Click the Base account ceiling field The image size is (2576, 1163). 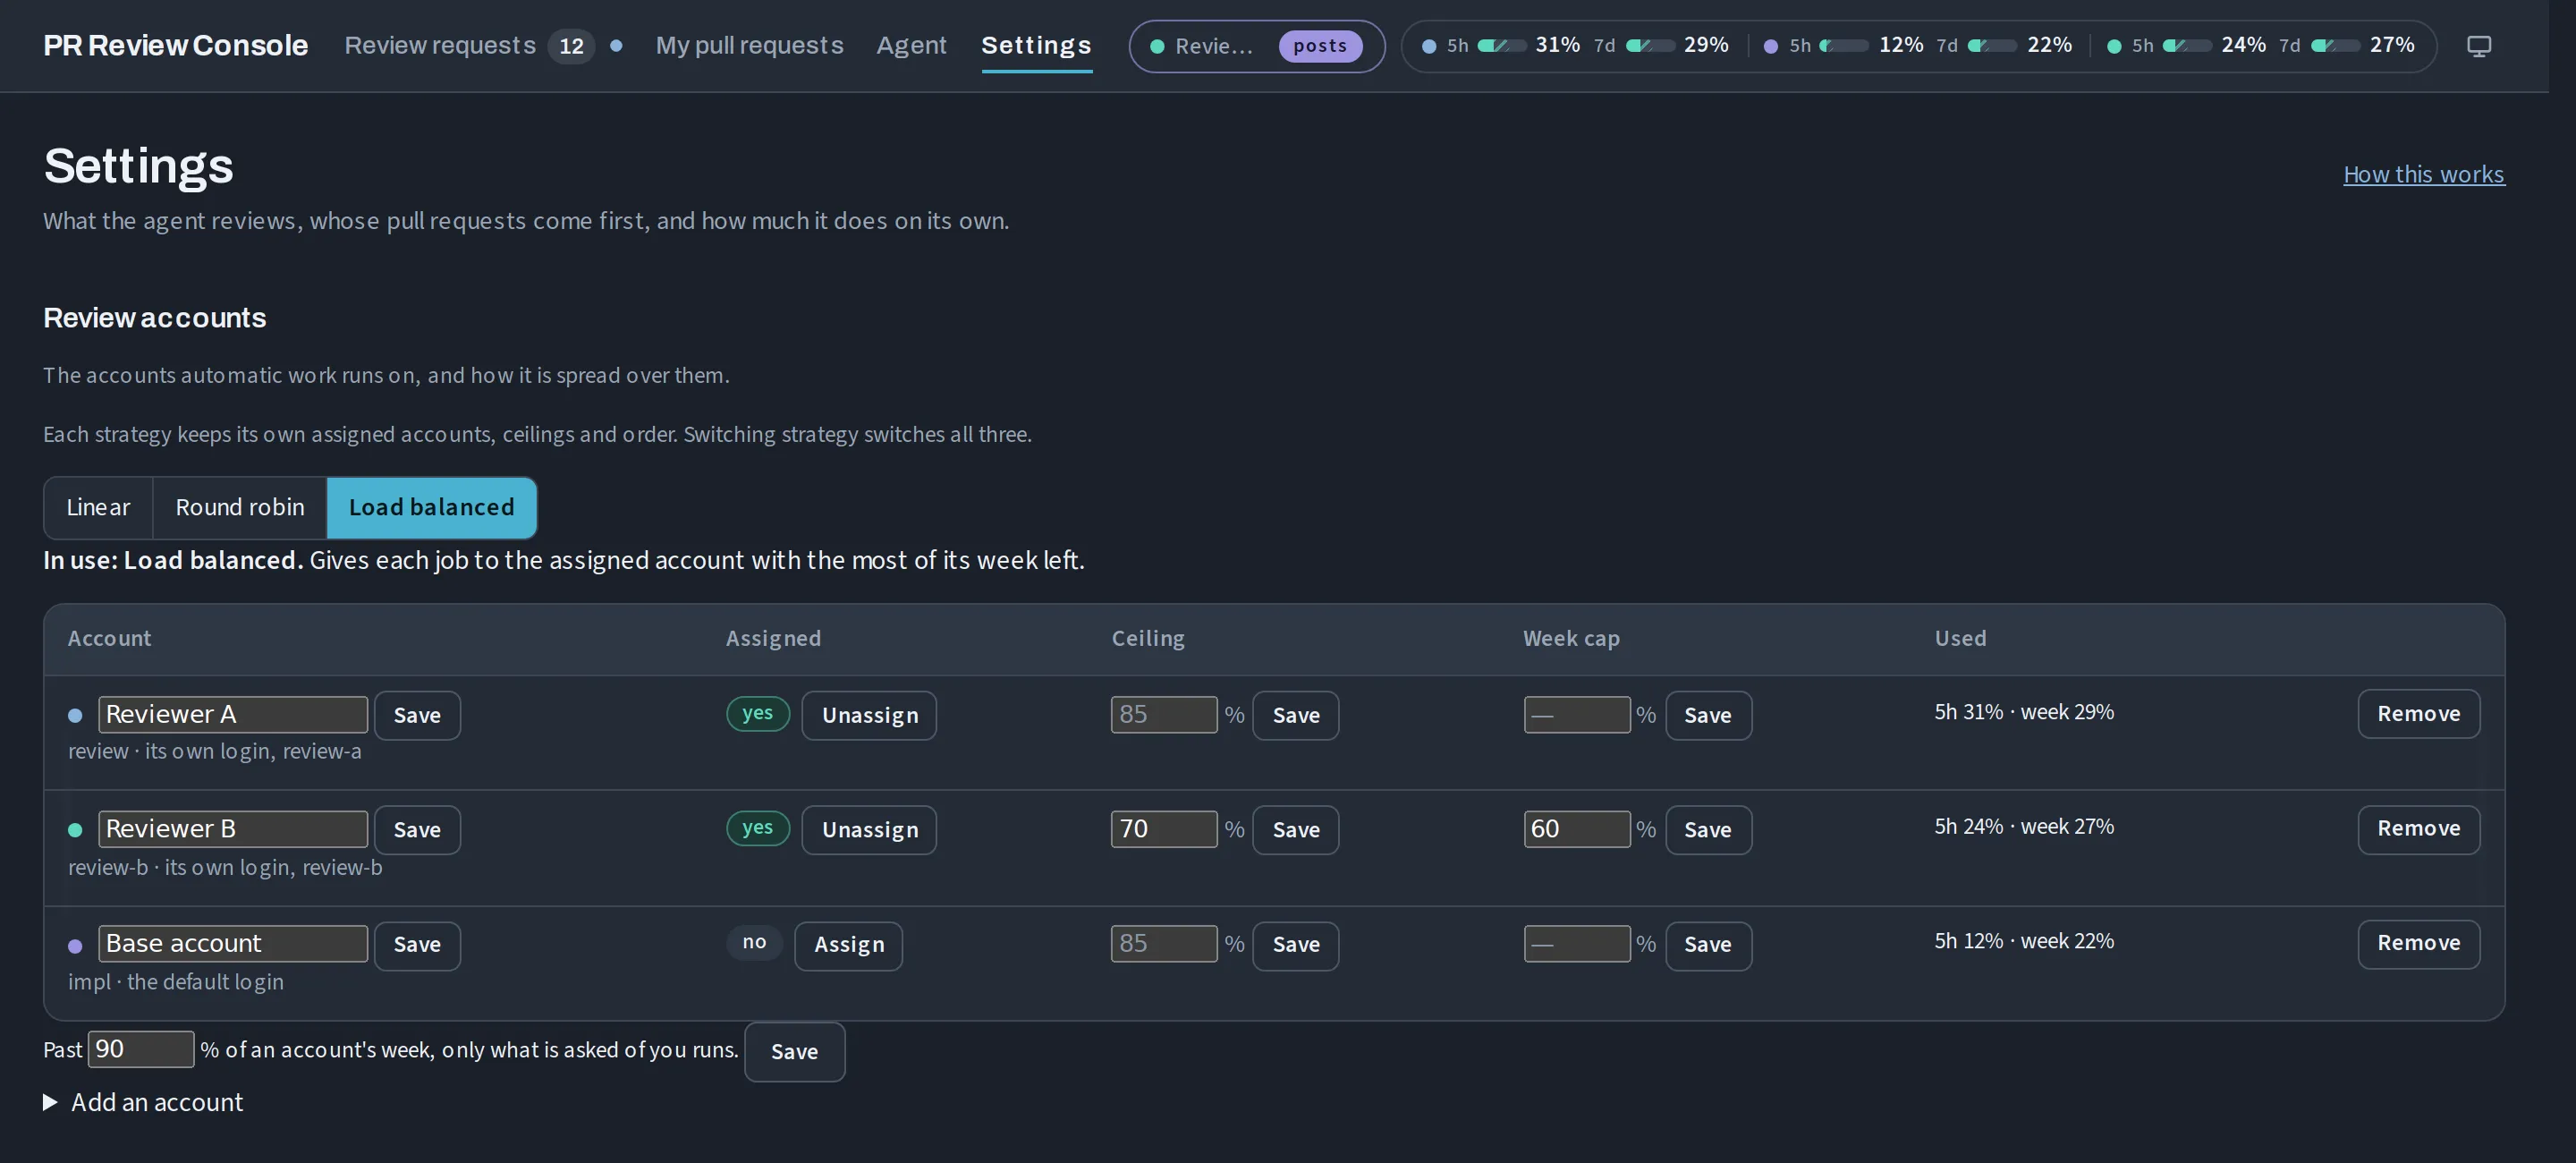coord(1164,944)
